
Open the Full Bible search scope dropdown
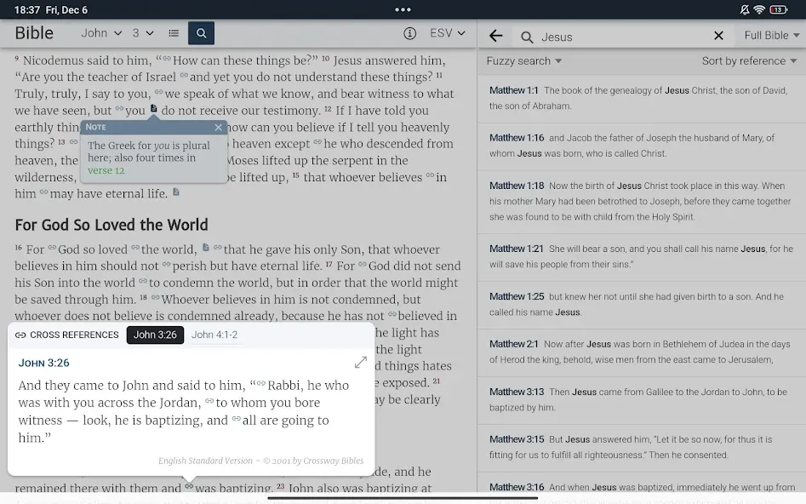click(772, 35)
